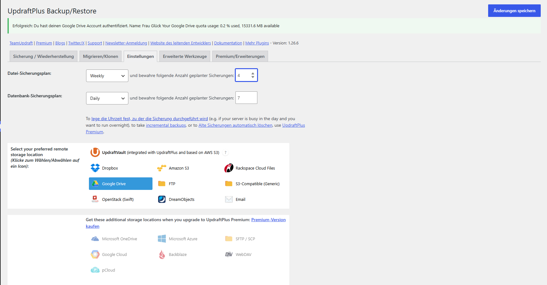
Task: Click the pCloud icon
Action: pyautogui.click(x=95, y=270)
